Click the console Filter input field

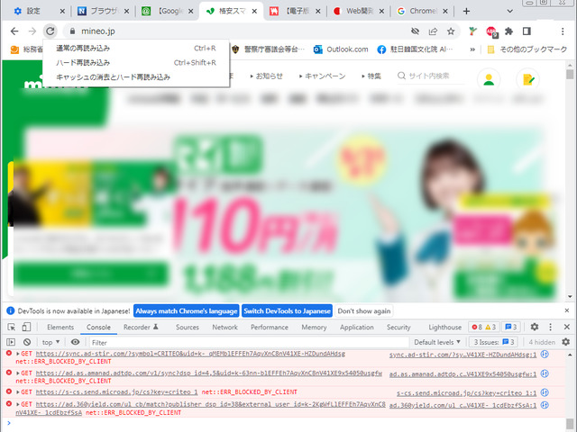[249, 342]
